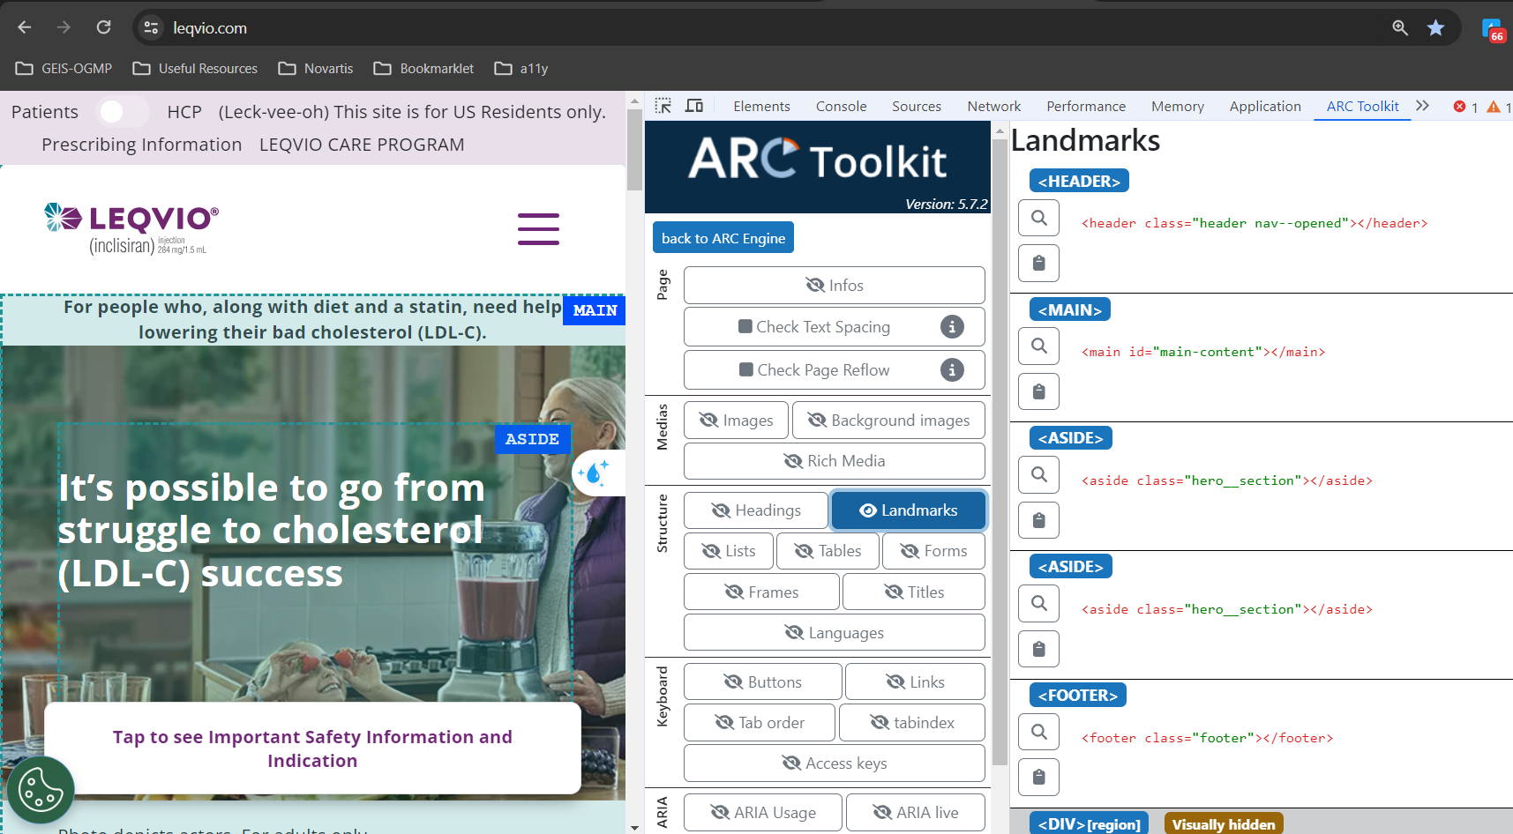Open the hamburger menu on LEQVIO site
The image size is (1513, 834).
(538, 229)
